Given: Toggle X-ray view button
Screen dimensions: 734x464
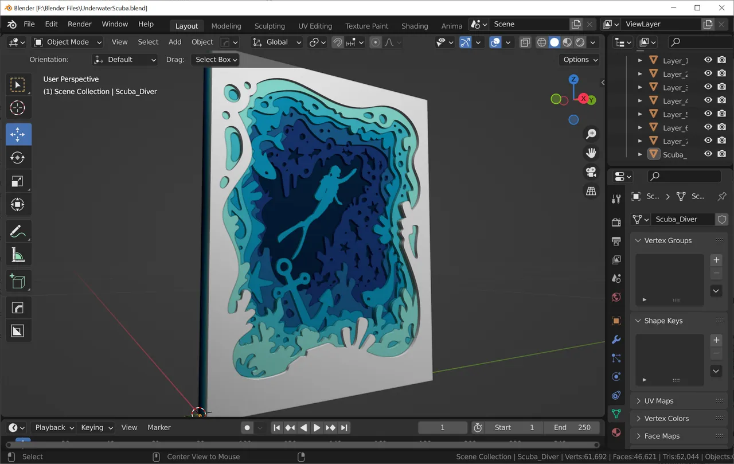Looking at the screenshot, I should pos(525,42).
